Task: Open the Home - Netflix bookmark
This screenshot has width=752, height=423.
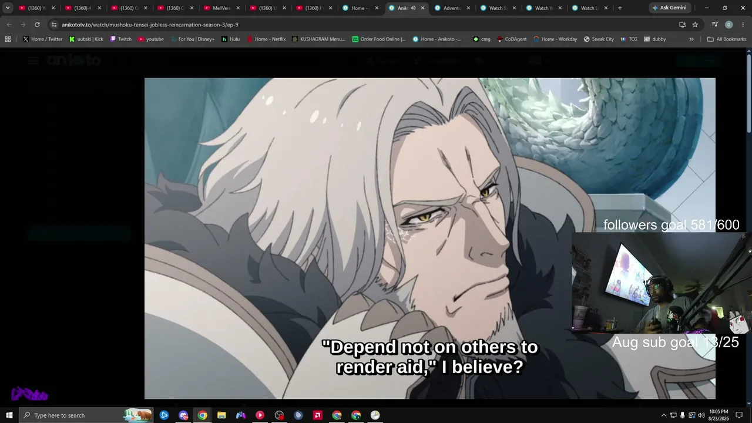Action: coord(266,39)
